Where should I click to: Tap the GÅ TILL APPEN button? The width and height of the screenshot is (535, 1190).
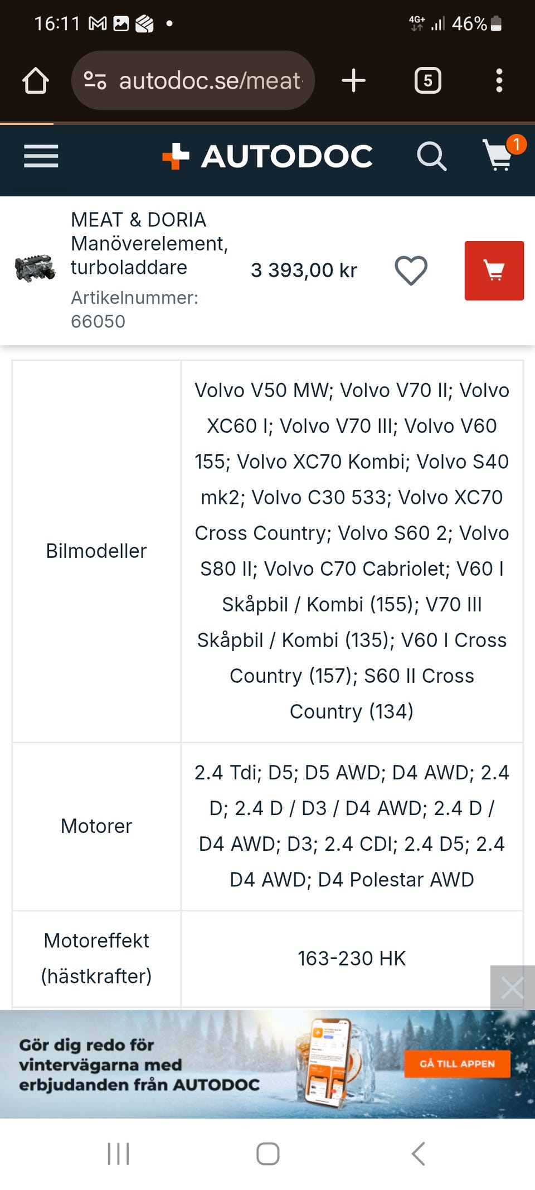[x=457, y=1063]
